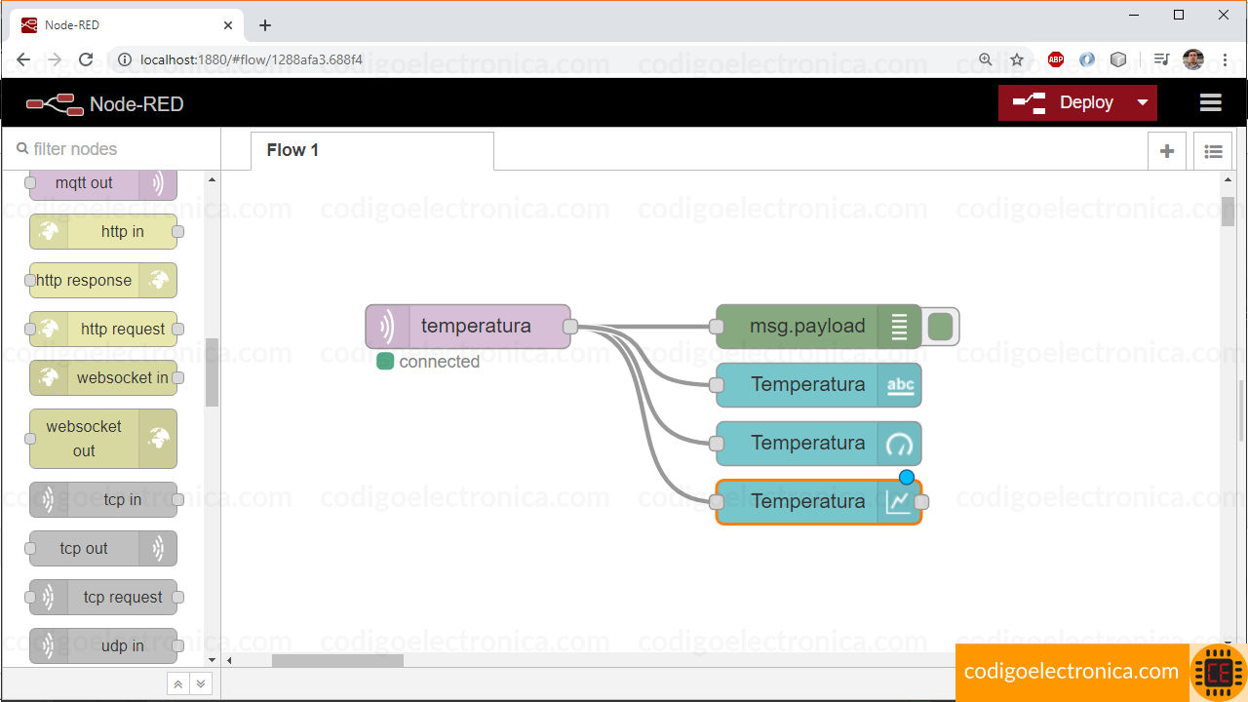The image size is (1248, 702).
Task: Click the msg.payload node input port
Action: pyautogui.click(x=717, y=327)
